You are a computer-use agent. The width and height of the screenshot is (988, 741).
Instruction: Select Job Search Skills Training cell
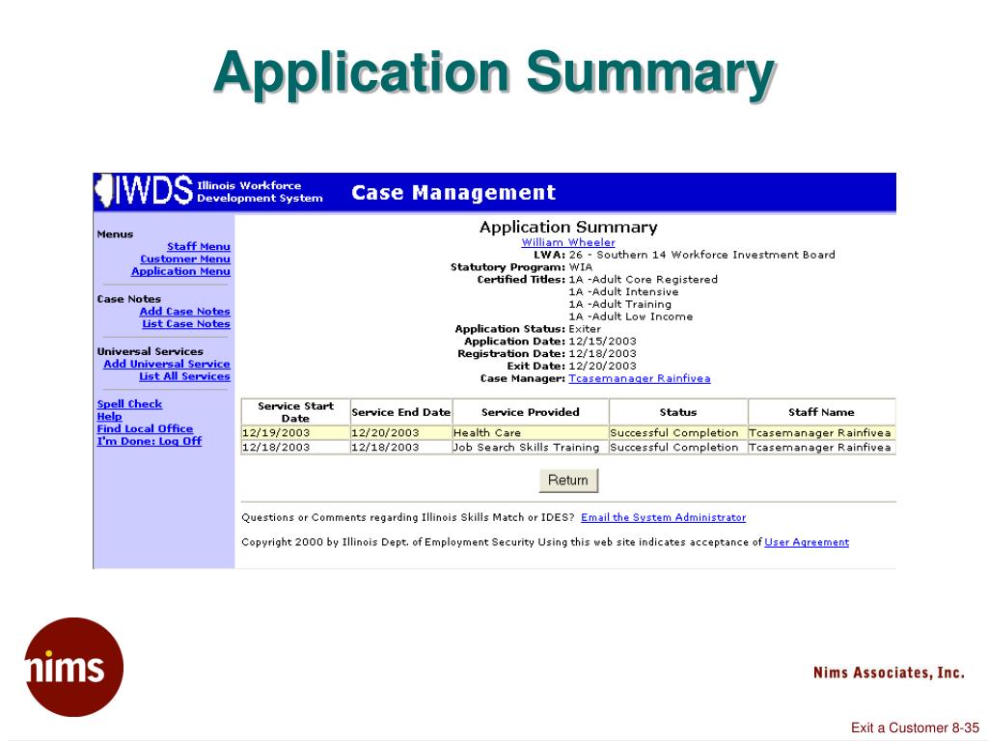(531, 448)
